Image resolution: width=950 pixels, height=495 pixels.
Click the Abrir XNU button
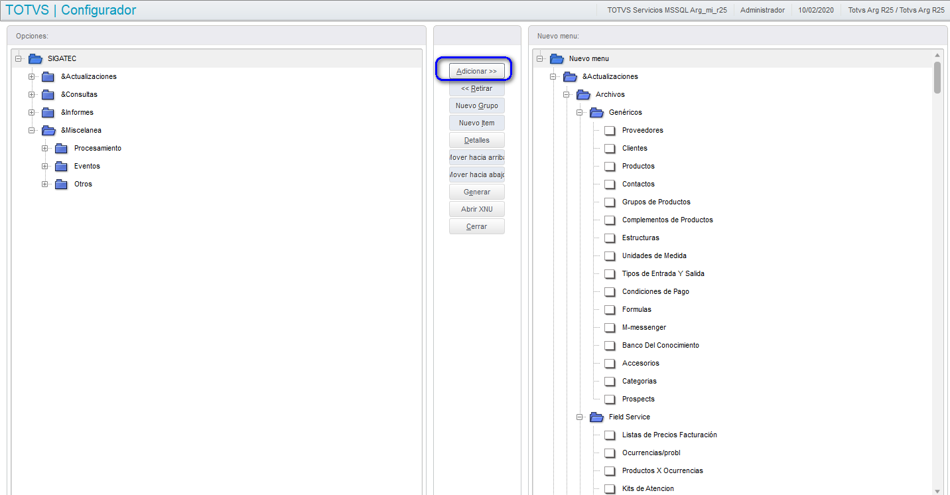pos(476,209)
